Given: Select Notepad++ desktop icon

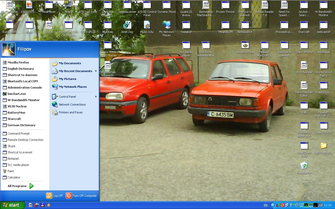Looking at the screenshot, I should pyautogui.click(x=245, y=27).
